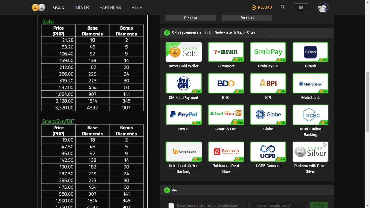Select Razer Gold Wallet payment
Viewport: 370px width, 208px height.
pos(184,52)
